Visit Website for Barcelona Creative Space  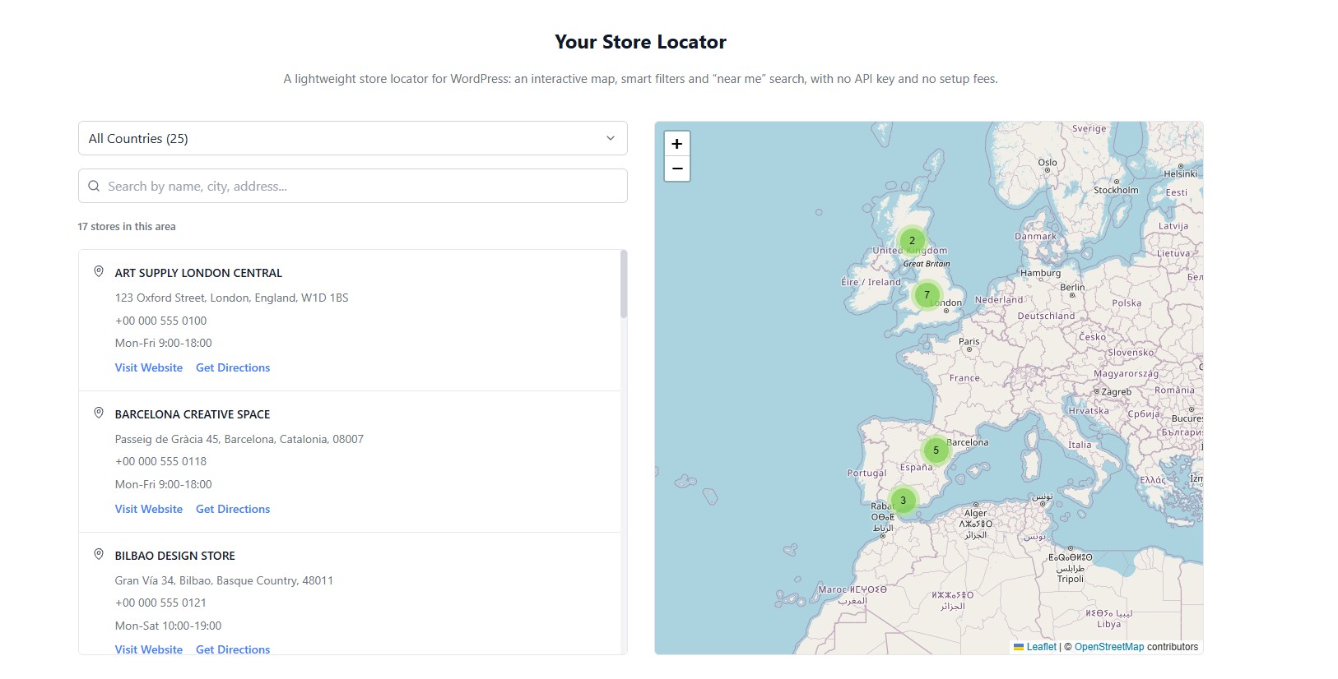pyautogui.click(x=149, y=509)
